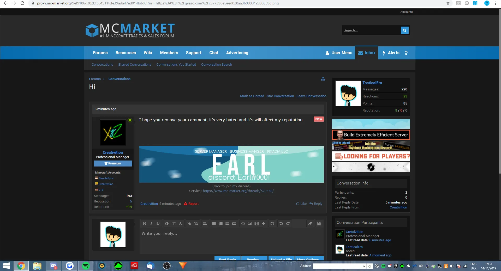Toggle bold formatting in reply editor
The image size is (501, 271).
click(x=144, y=224)
